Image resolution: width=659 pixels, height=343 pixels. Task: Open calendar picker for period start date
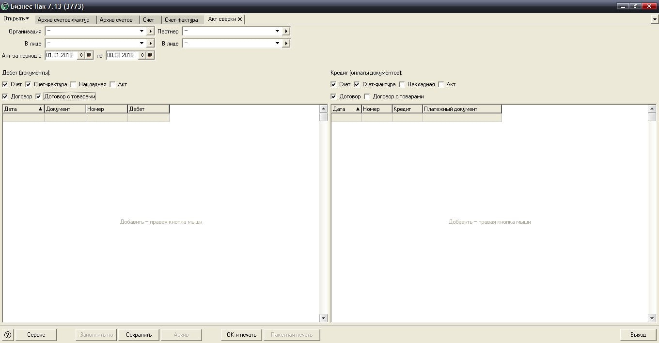(89, 55)
